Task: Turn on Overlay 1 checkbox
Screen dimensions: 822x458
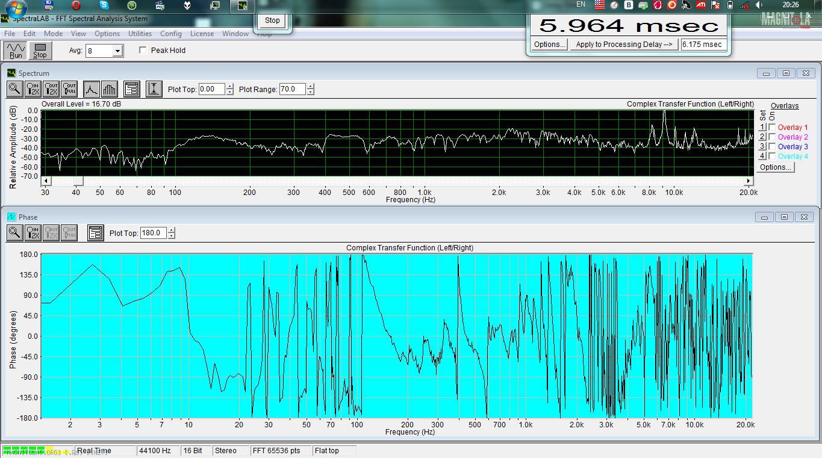Action: pyautogui.click(x=772, y=128)
